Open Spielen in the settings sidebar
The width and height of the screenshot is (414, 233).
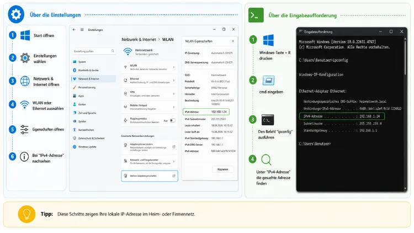coord(94,121)
